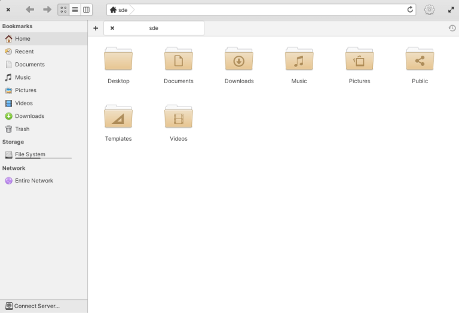The height and width of the screenshot is (313, 459).
Task: Go back to the previous folder
Action: pos(30,10)
